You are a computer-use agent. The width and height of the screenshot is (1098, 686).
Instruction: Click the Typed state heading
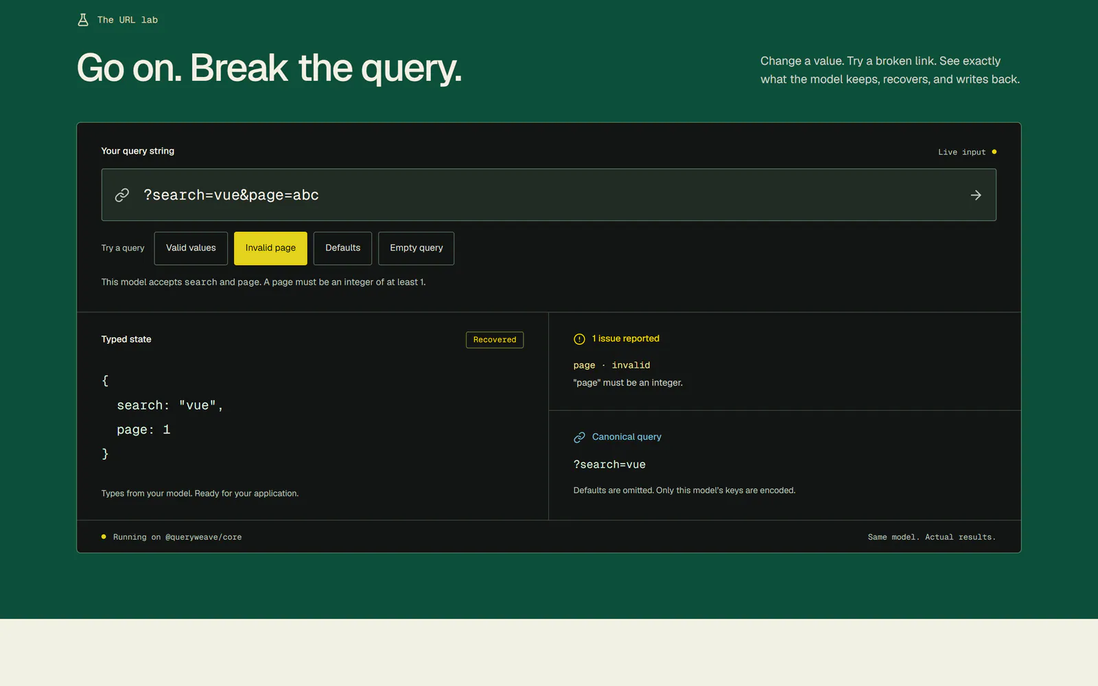click(x=126, y=340)
